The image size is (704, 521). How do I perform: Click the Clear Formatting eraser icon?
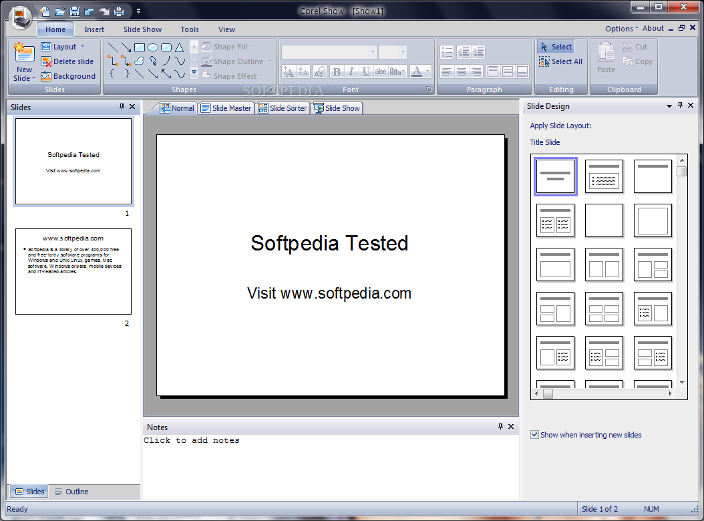click(x=320, y=72)
